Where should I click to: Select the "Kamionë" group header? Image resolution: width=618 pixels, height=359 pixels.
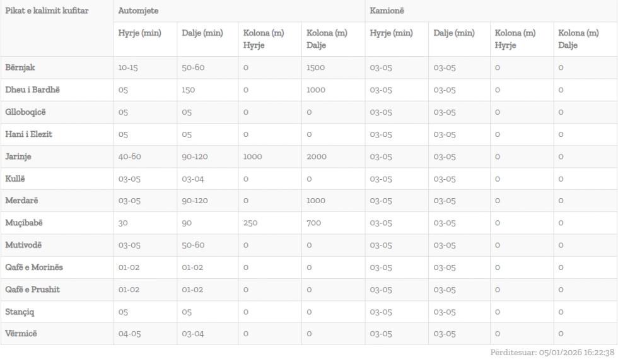tap(386, 11)
